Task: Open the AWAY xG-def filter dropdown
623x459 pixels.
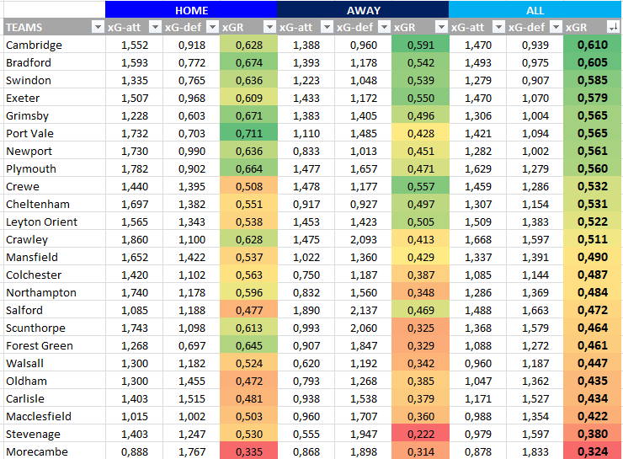Action: [384, 27]
